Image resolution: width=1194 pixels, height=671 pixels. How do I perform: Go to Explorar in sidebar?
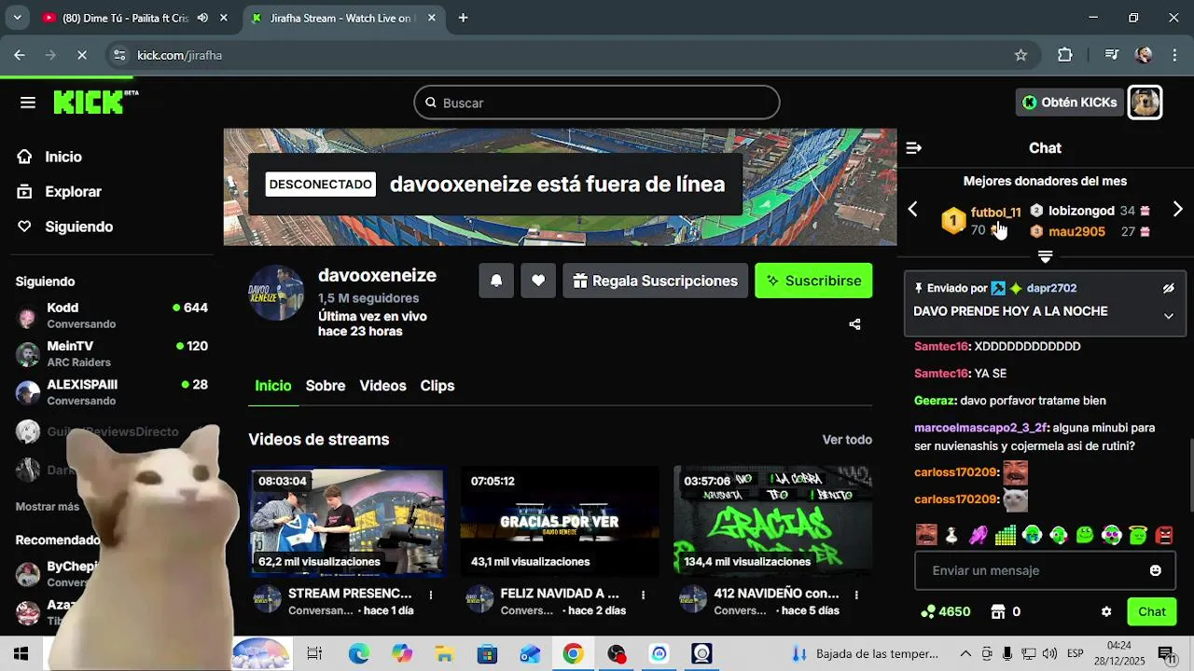(x=73, y=191)
